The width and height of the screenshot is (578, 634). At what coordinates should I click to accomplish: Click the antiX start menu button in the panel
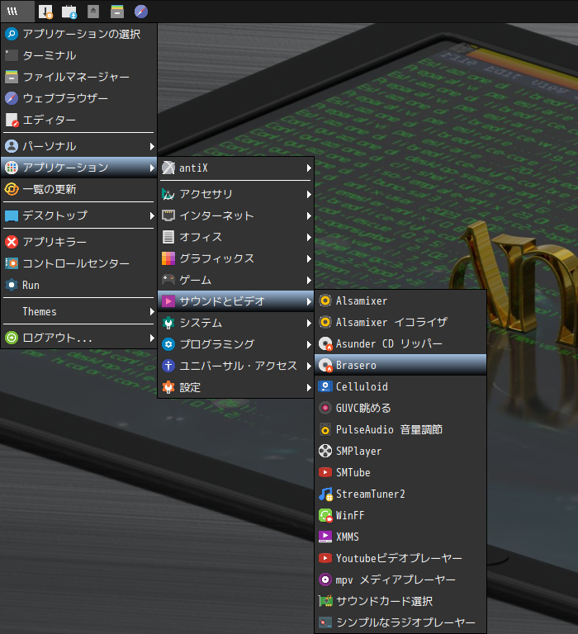pyautogui.click(x=17, y=12)
